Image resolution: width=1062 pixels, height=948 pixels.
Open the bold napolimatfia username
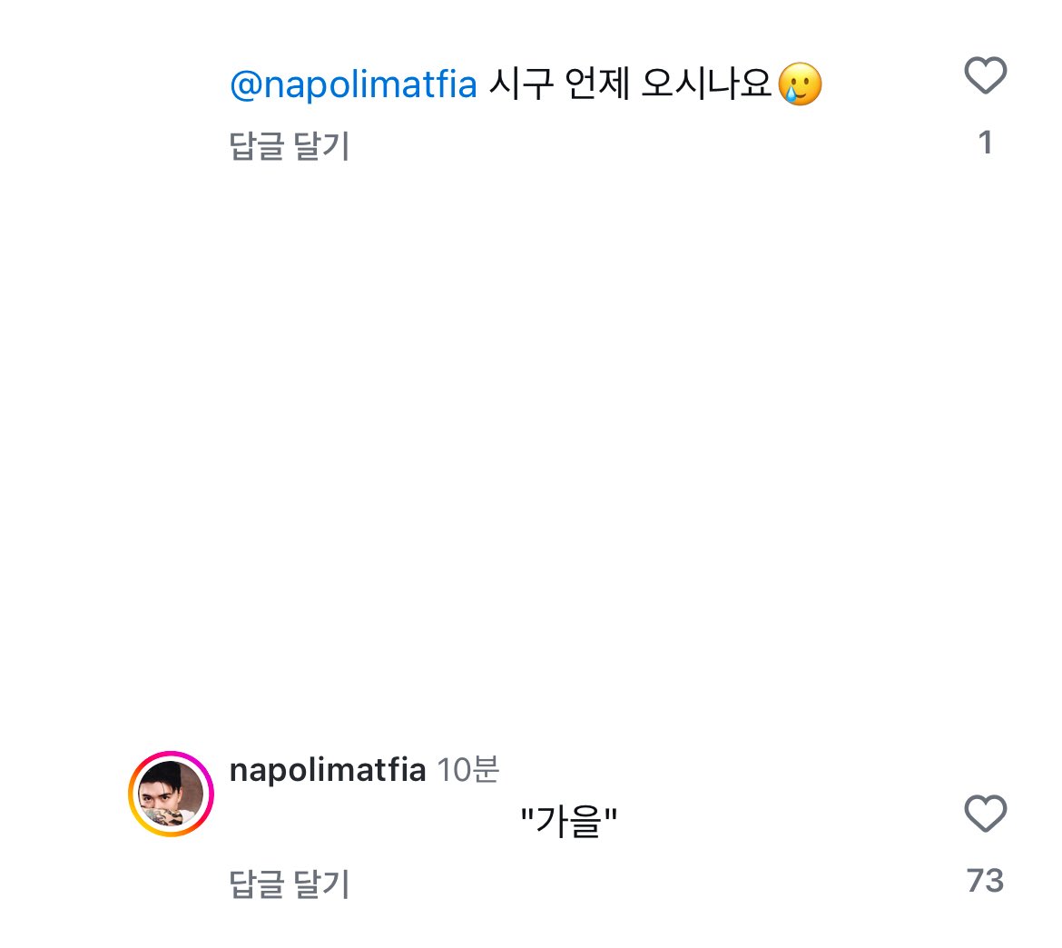click(328, 770)
